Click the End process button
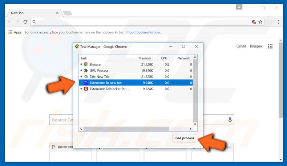Screen dimensions: 287x166 (185, 138)
